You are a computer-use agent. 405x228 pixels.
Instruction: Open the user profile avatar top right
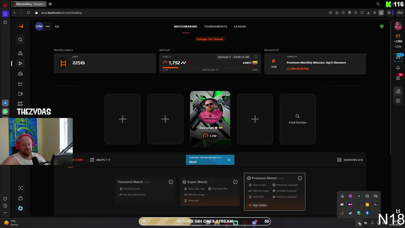(x=398, y=26)
